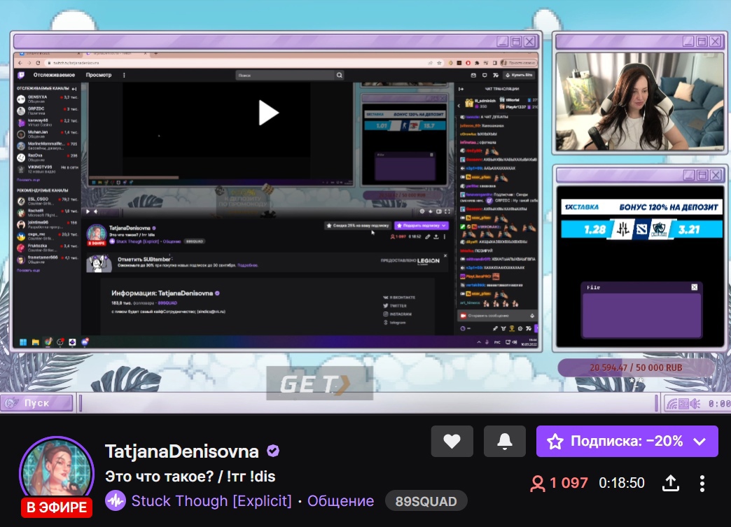Open the large Общение category link

point(341,501)
